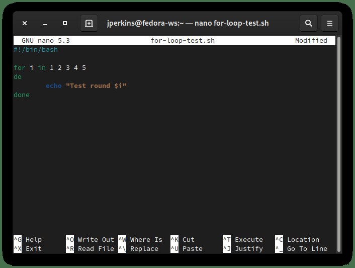355x268 pixels.
Task: Click the search magnifier icon in header
Action: [309, 23]
